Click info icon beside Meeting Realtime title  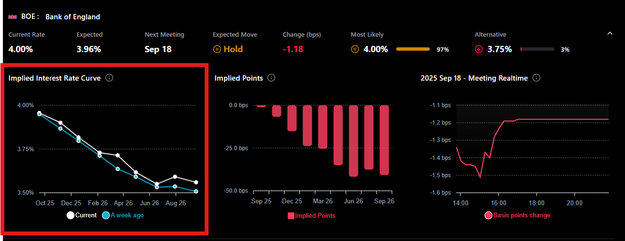pos(536,78)
